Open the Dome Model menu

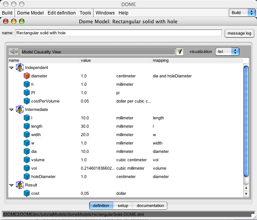click(31, 13)
